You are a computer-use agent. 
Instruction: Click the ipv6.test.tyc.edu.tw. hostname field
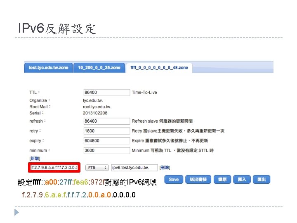(134, 168)
